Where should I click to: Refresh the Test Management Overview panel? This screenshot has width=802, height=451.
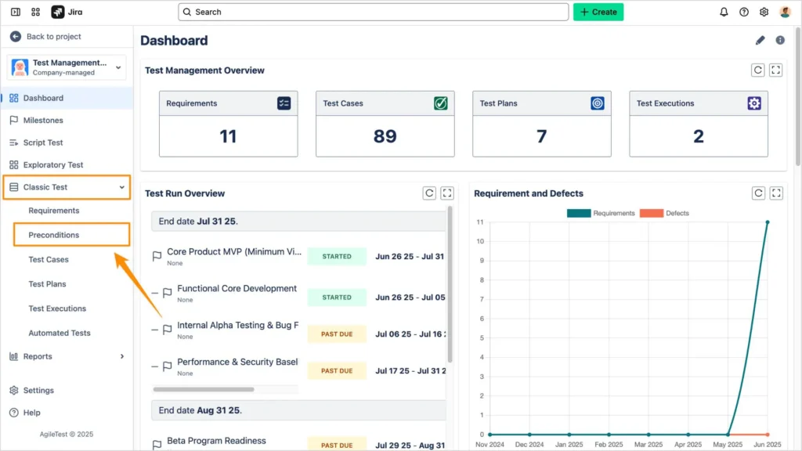pyautogui.click(x=757, y=70)
